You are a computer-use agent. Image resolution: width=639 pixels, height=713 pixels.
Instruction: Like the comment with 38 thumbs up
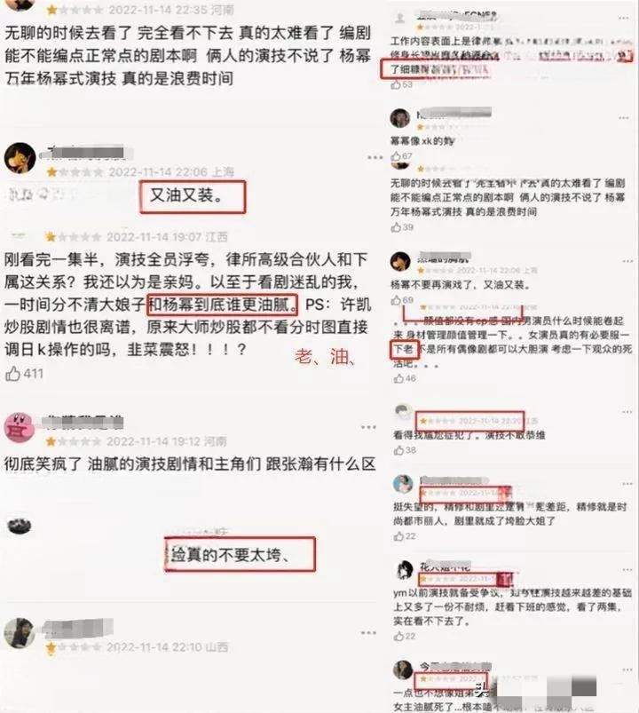click(399, 450)
